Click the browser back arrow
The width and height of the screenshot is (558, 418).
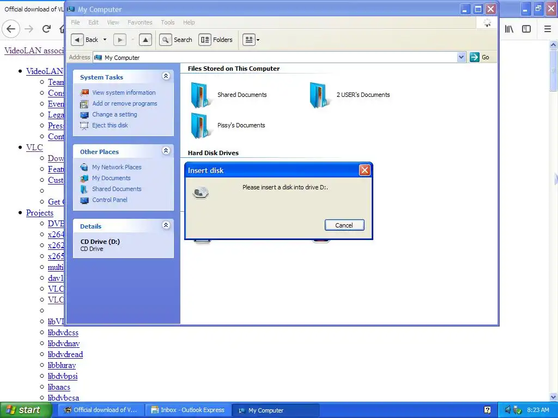pyautogui.click(x=11, y=29)
